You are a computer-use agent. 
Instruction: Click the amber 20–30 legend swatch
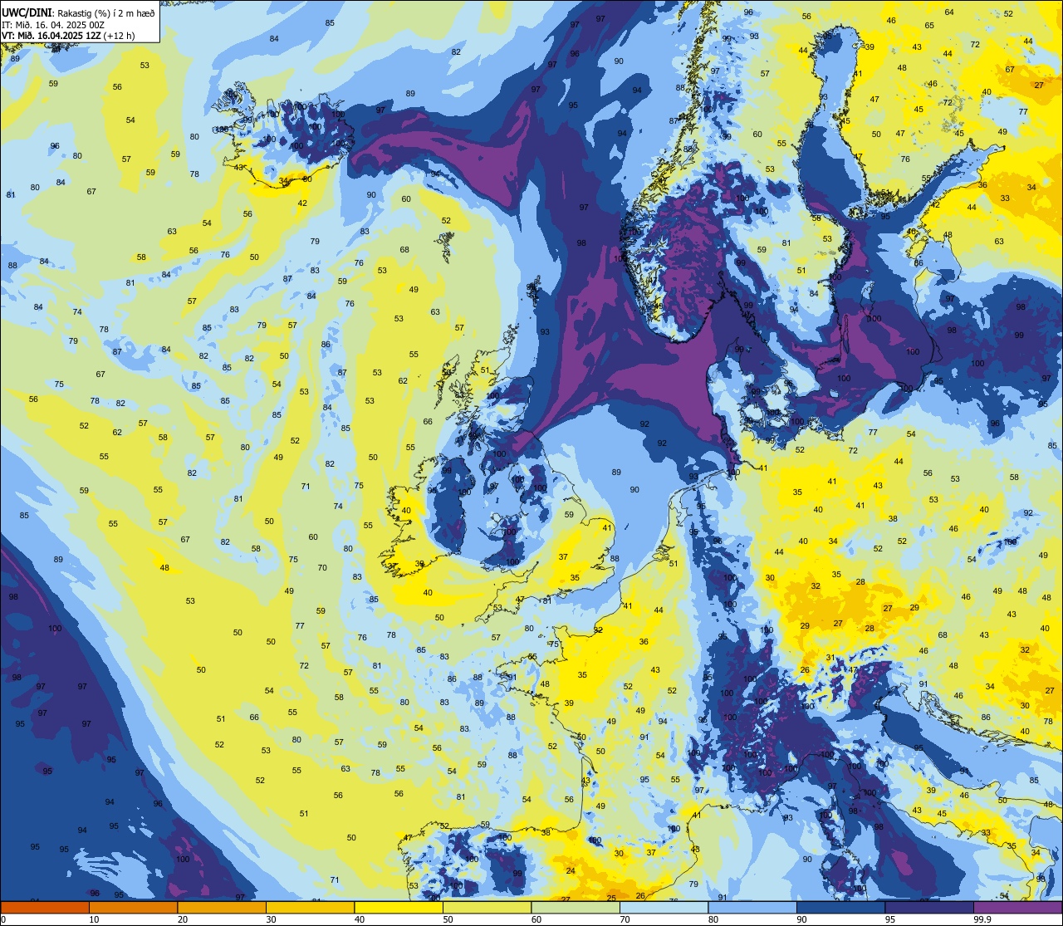coord(222,907)
